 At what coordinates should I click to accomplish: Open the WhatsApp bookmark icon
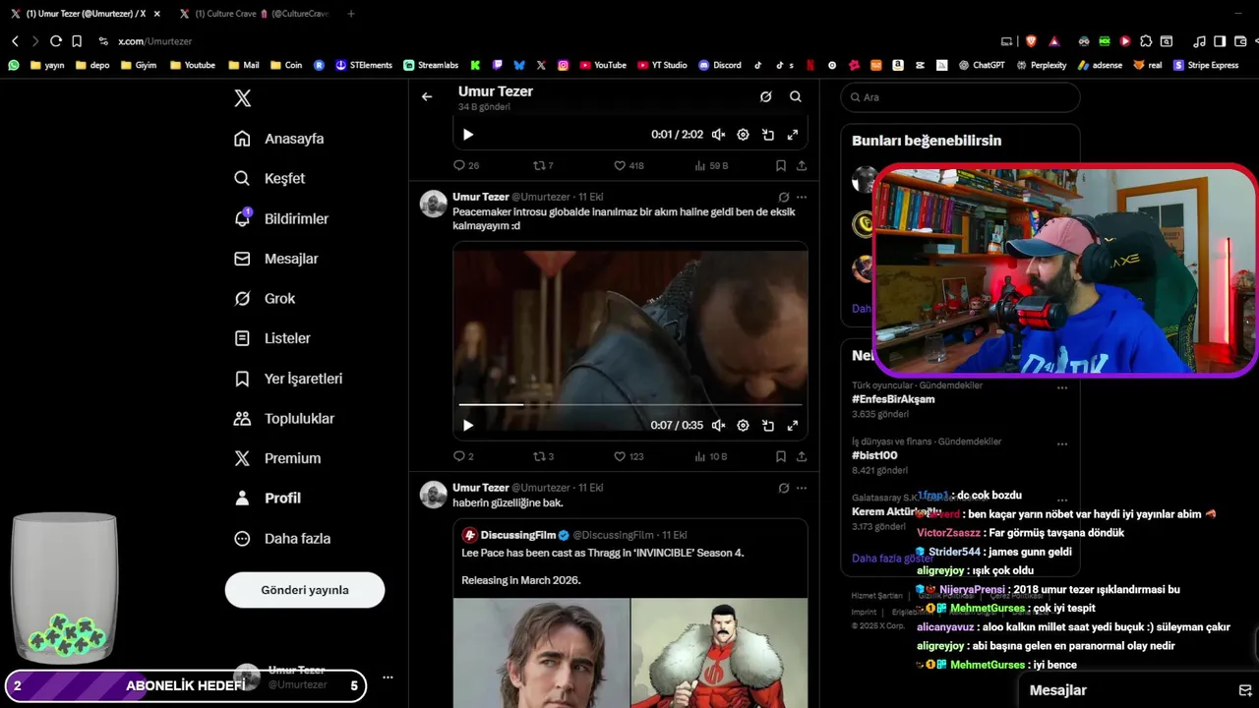(13, 65)
